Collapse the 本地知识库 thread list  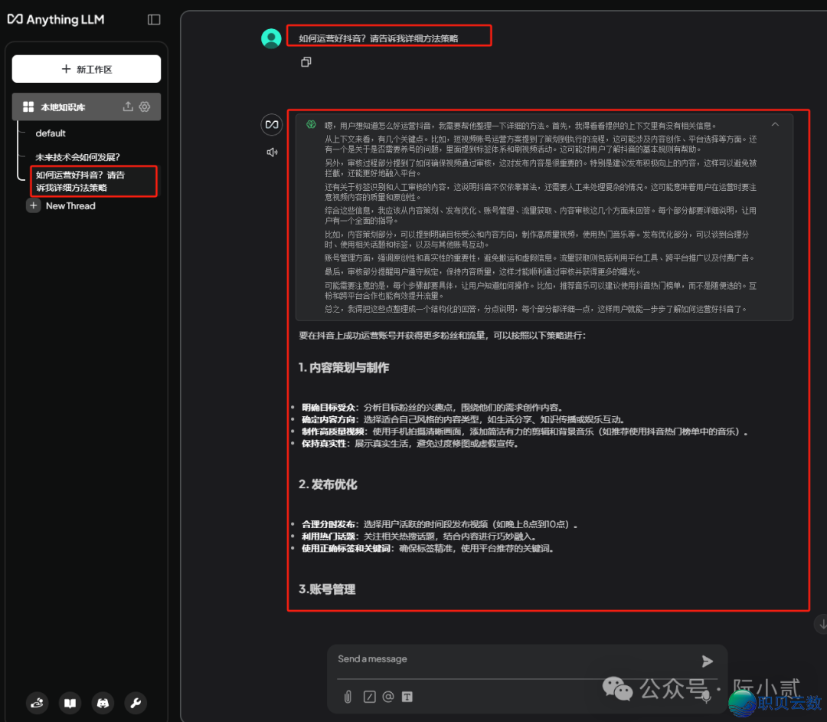[x=28, y=107]
